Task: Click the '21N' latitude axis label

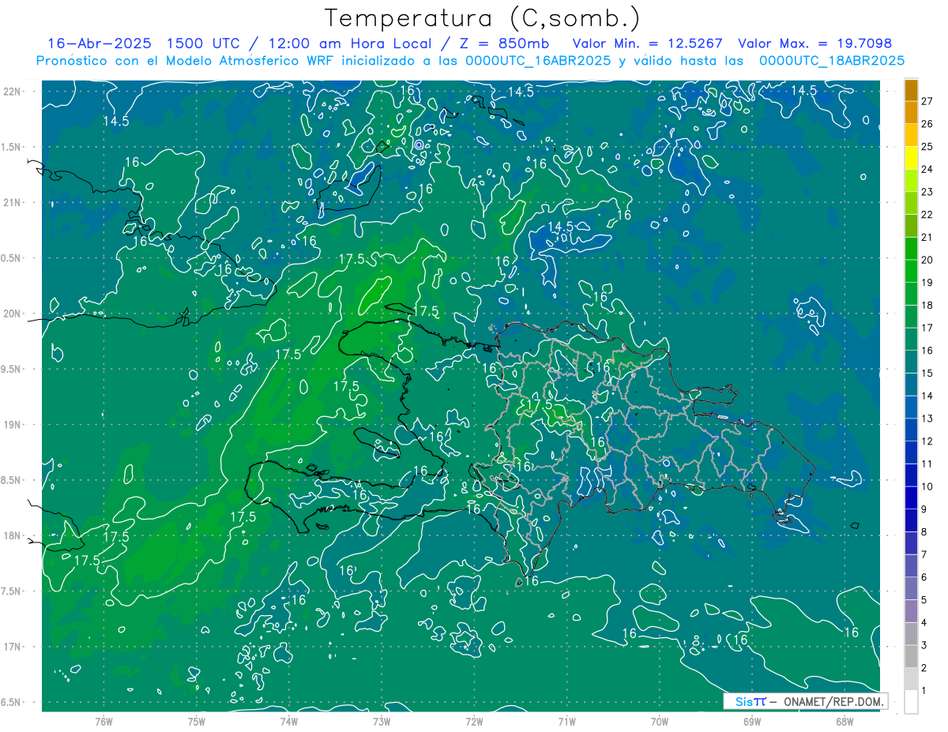Action: click(12, 202)
